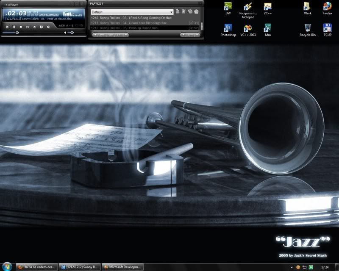Switch to Firefox 'Hai sa ne vedem' taskbar window
339x271 pixels.
click(x=37, y=267)
